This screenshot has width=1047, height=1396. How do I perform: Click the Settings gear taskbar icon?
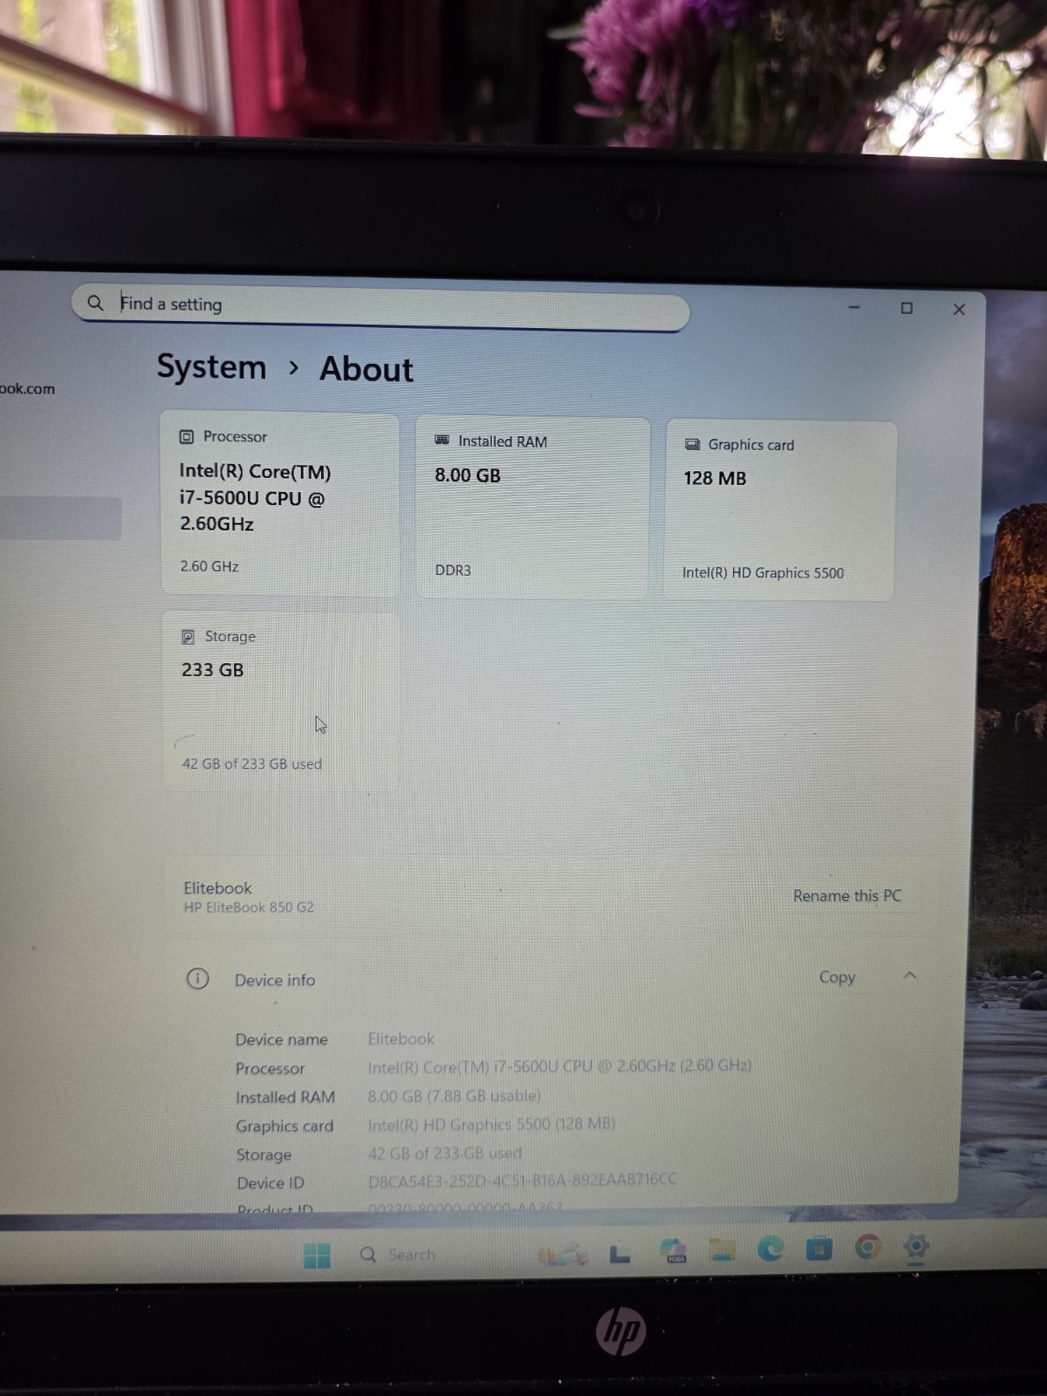point(915,1248)
